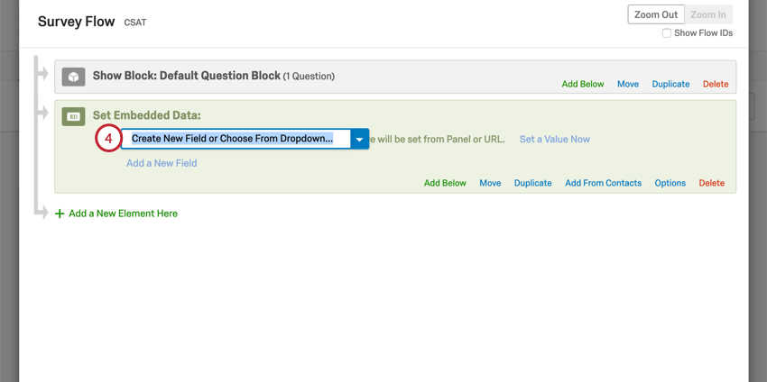This screenshot has height=382, width=767.
Task: Click Set a Value Now link
Action: tap(555, 140)
